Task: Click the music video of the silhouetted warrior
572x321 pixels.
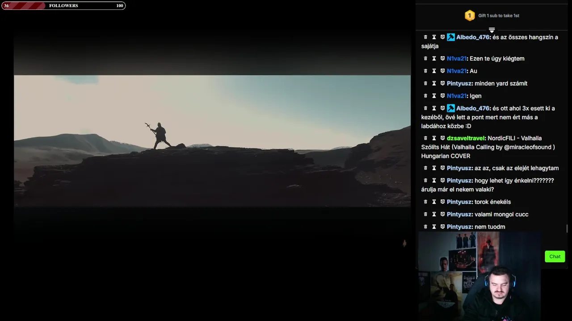Action: coord(212,141)
